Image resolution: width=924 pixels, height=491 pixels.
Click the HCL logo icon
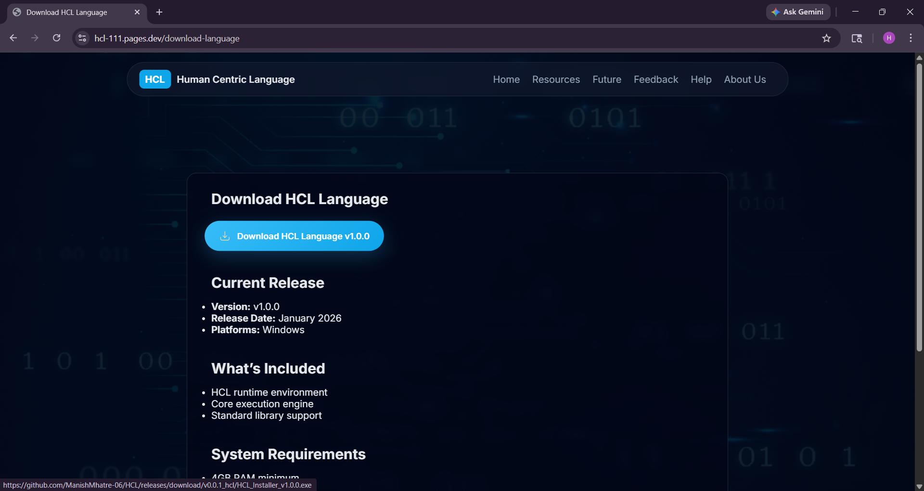tap(154, 79)
